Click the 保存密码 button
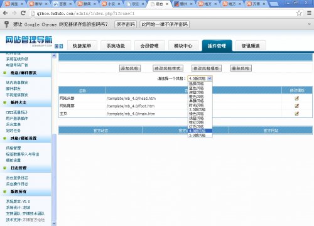This screenshot has height=226, width=314. [126, 24]
